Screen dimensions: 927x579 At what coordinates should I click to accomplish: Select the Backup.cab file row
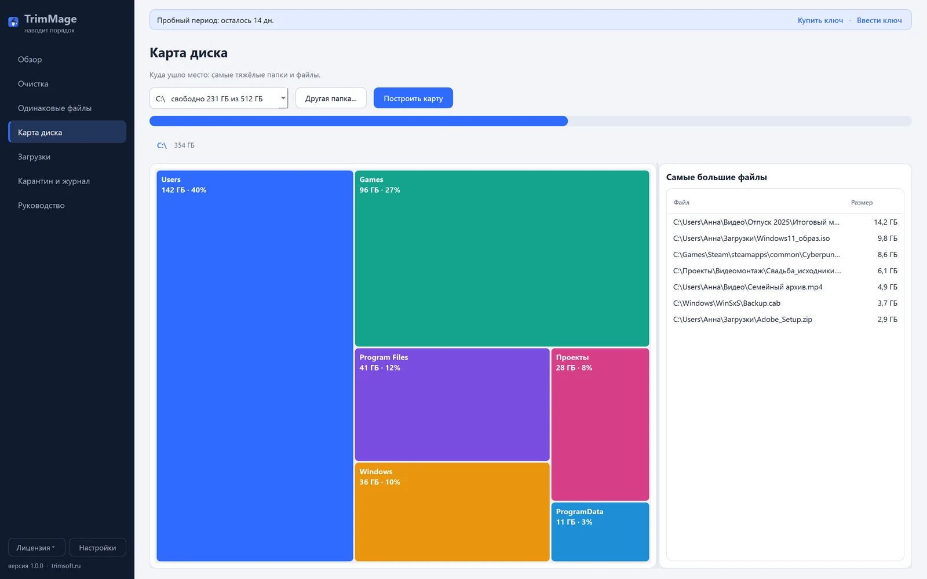coord(785,303)
